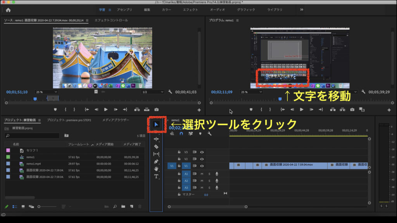This screenshot has width=397, height=223.
Task: Click the project panel find magnifier icon
Action: click(115, 207)
